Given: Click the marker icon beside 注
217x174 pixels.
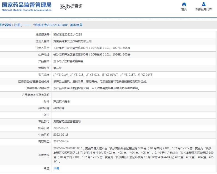Looking at the screenshot, I should 45,168.
